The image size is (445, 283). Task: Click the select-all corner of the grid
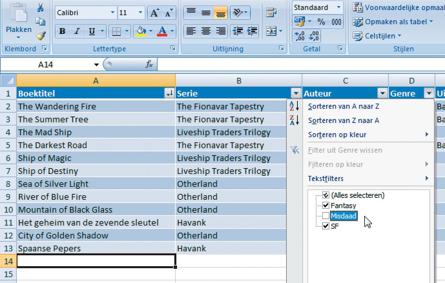(x=8, y=81)
